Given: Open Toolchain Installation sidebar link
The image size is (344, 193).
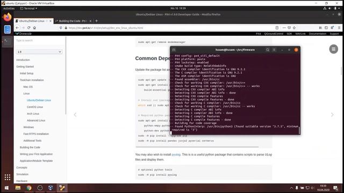Looking at the screenshot, I should tap(32, 80).
